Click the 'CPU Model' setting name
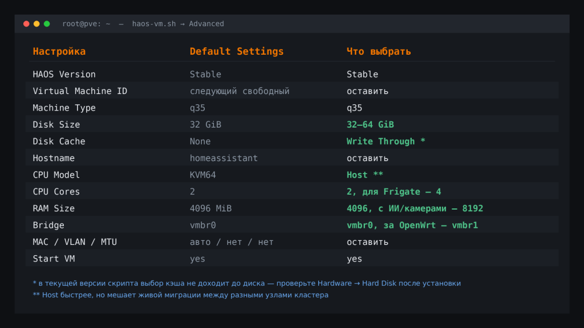Viewport: 584px width, 328px height. 56,175
